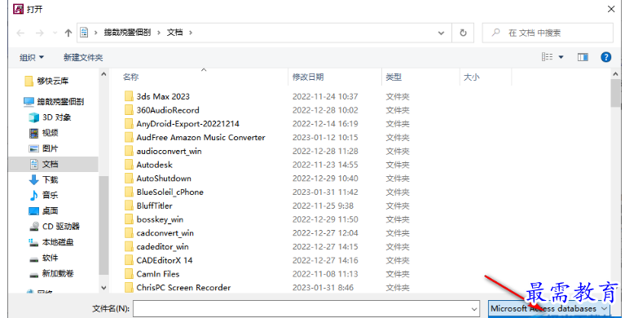Select the cadeditor_win folder

click(x=163, y=246)
